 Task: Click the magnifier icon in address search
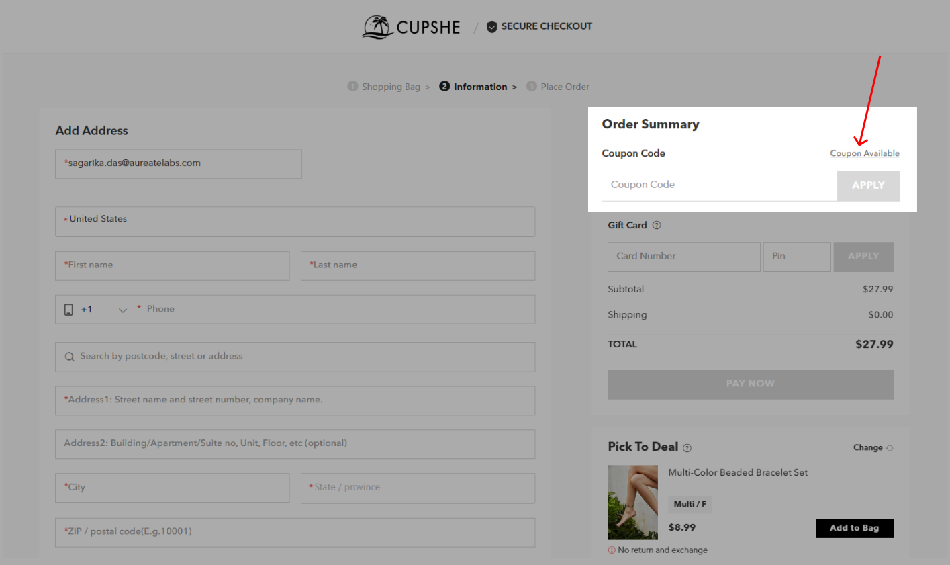[69, 357]
